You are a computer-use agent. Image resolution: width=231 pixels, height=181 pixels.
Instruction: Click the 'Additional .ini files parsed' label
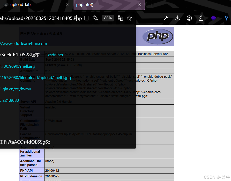[x=31, y=163]
